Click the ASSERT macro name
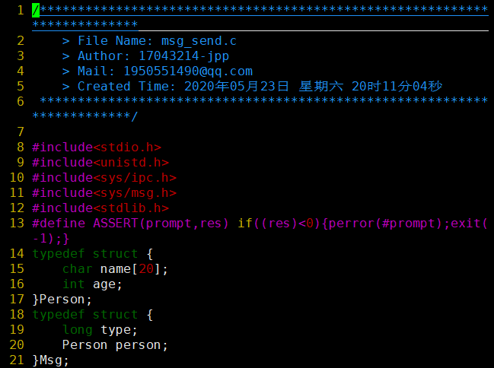Viewport: 494px width, 368px height. pos(115,224)
